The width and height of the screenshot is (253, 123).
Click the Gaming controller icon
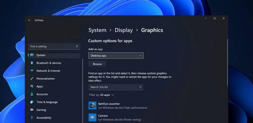32,110
